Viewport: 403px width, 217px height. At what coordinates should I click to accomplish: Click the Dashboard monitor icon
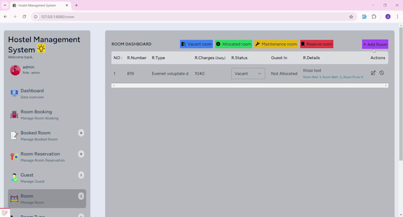click(14, 92)
